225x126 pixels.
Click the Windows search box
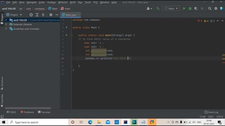pos(38,122)
